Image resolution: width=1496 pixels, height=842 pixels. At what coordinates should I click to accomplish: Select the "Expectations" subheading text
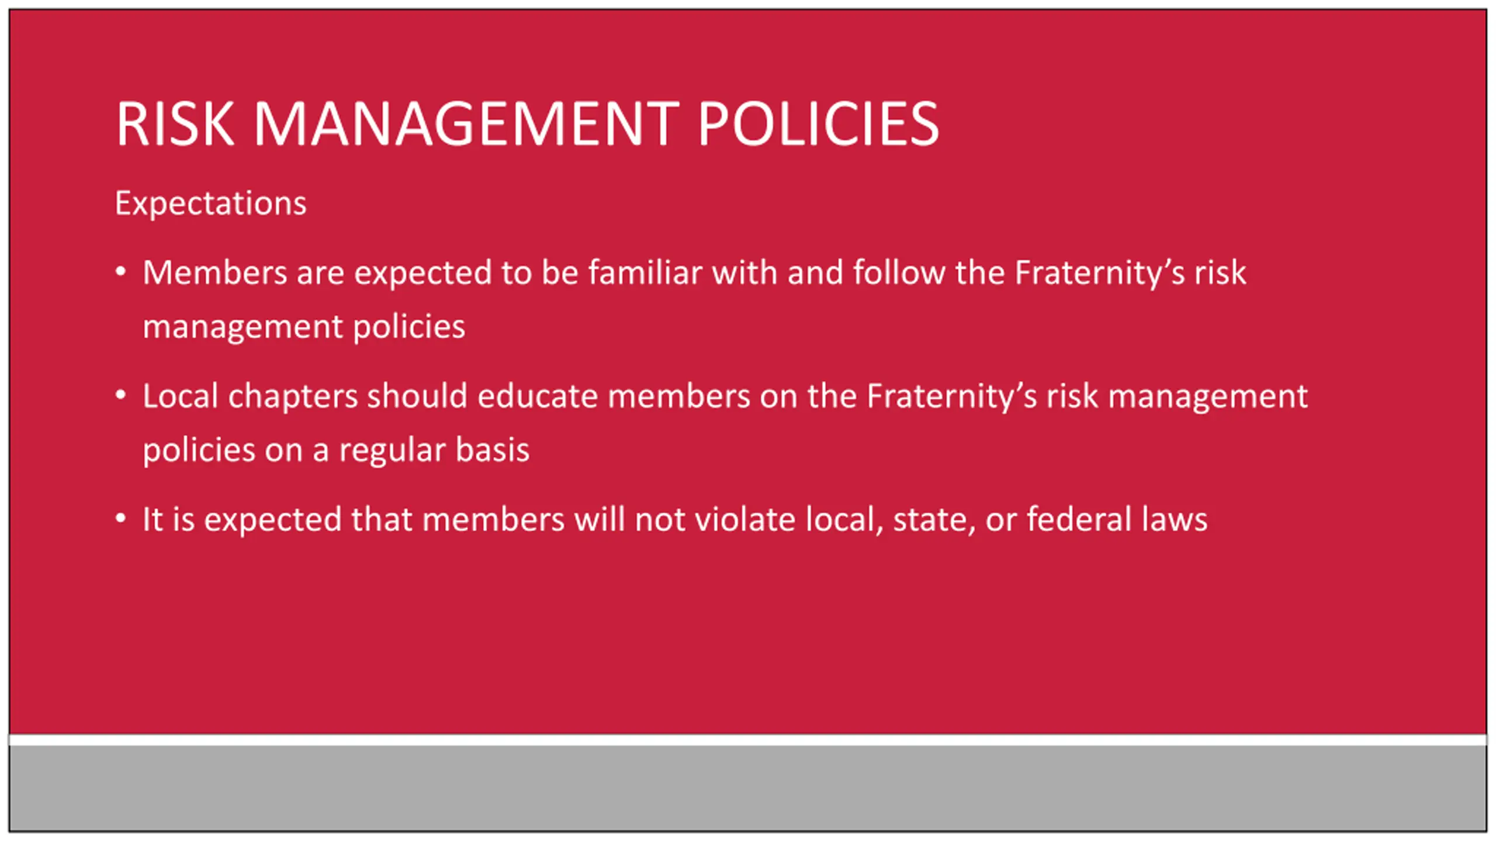pos(210,203)
